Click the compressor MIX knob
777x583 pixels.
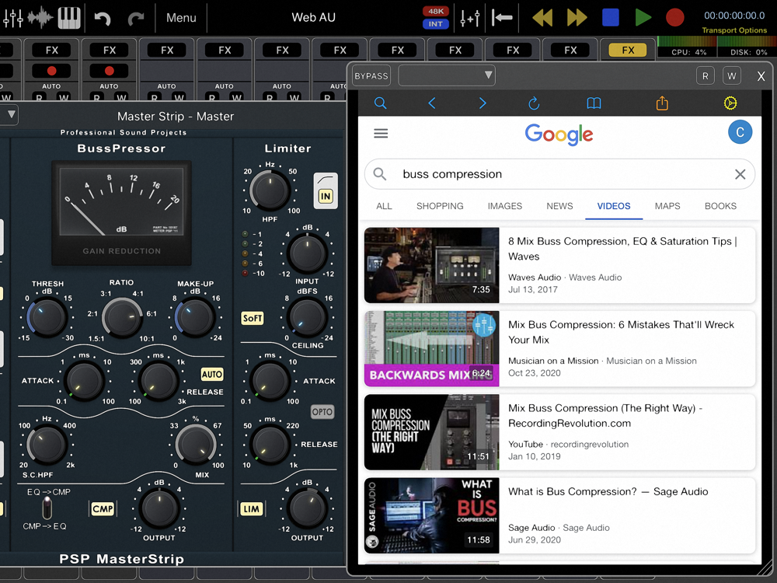click(196, 445)
